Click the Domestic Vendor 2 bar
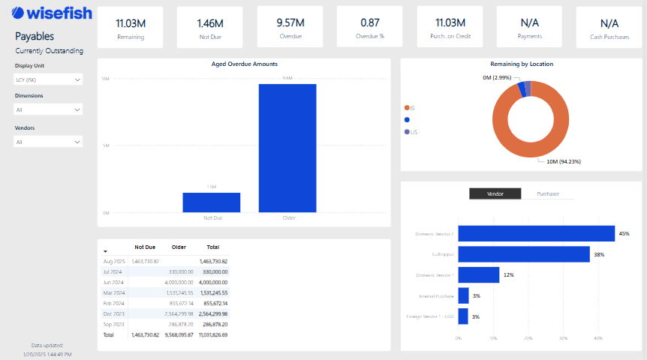The width and height of the screenshot is (647, 360). click(x=536, y=234)
